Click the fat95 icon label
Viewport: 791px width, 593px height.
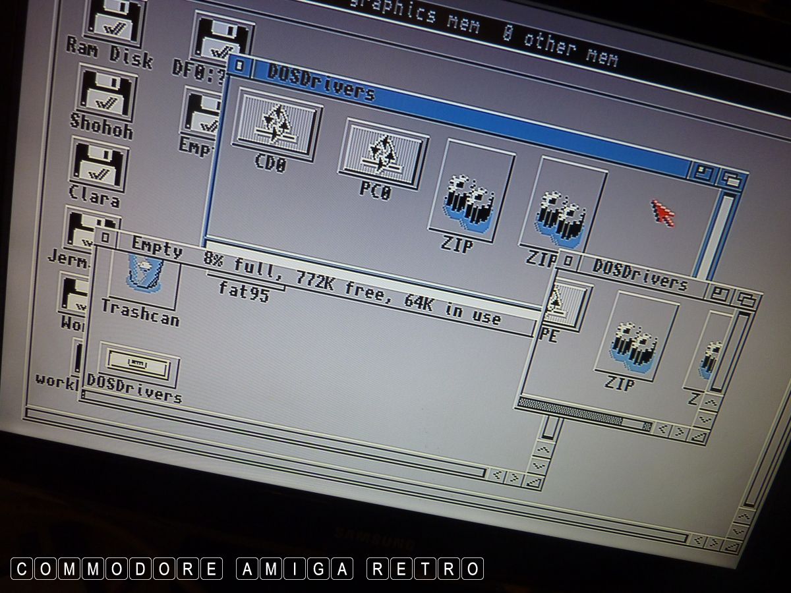[244, 292]
